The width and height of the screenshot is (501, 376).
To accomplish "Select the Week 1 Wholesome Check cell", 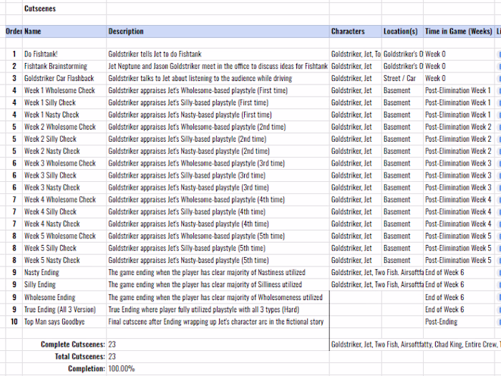I will point(59,90).
